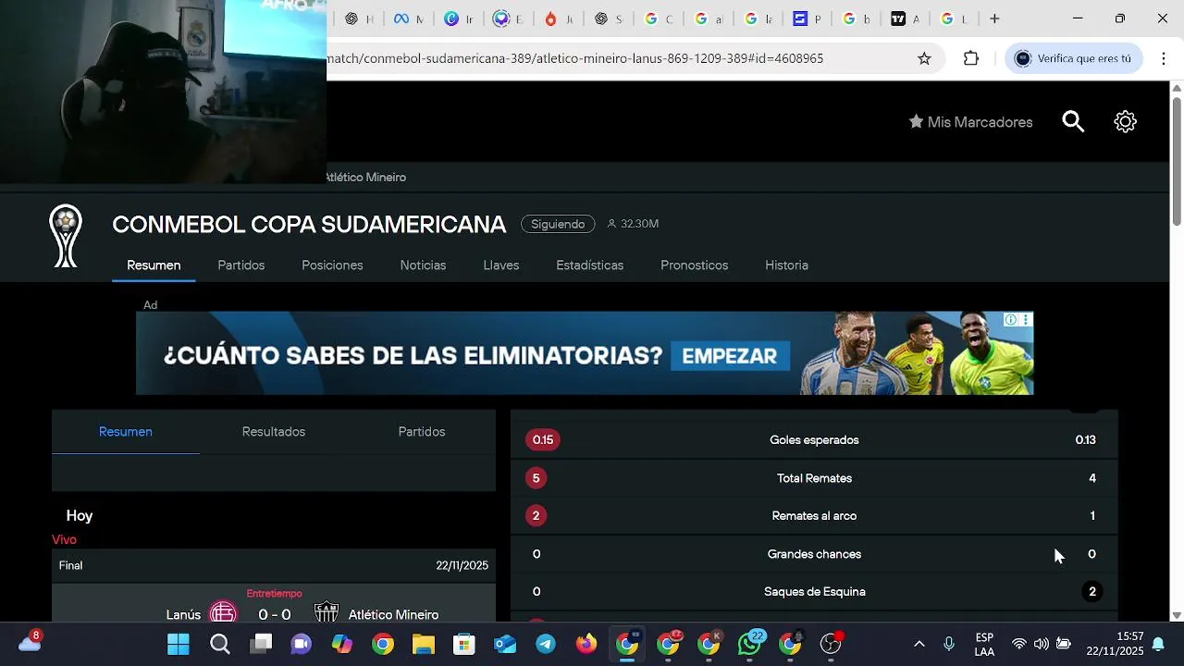Click the Remates al arco stat label
This screenshot has height=666, width=1184.
tap(814, 516)
